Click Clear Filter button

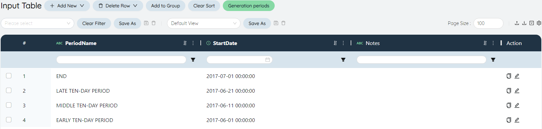(94, 23)
